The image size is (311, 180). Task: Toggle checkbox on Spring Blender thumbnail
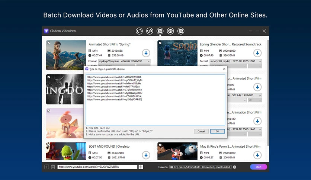pyautogui.click(x=160, y=43)
